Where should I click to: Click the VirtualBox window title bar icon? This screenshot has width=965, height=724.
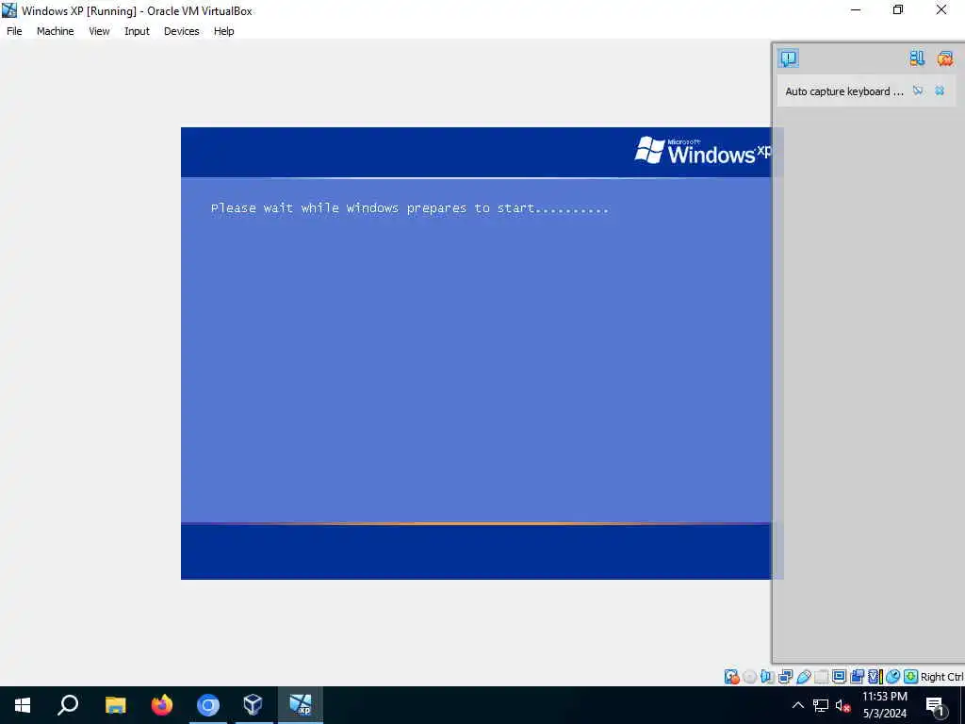tap(9, 9)
